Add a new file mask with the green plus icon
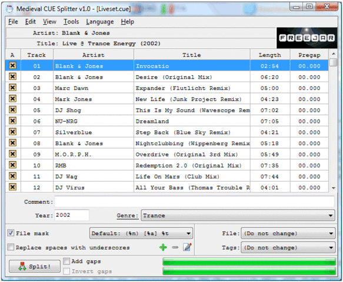Image resolution: width=343 pixels, height=282 pixels. pos(163,247)
